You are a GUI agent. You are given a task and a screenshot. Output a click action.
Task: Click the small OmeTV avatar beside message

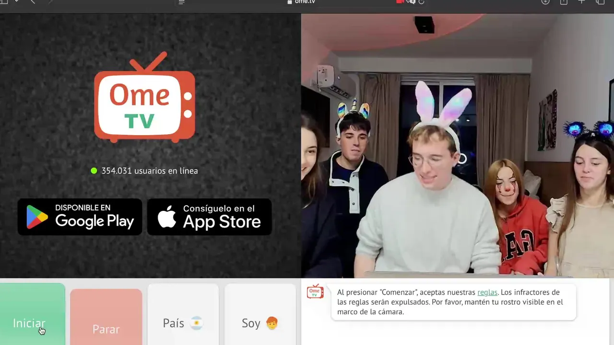(x=315, y=291)
